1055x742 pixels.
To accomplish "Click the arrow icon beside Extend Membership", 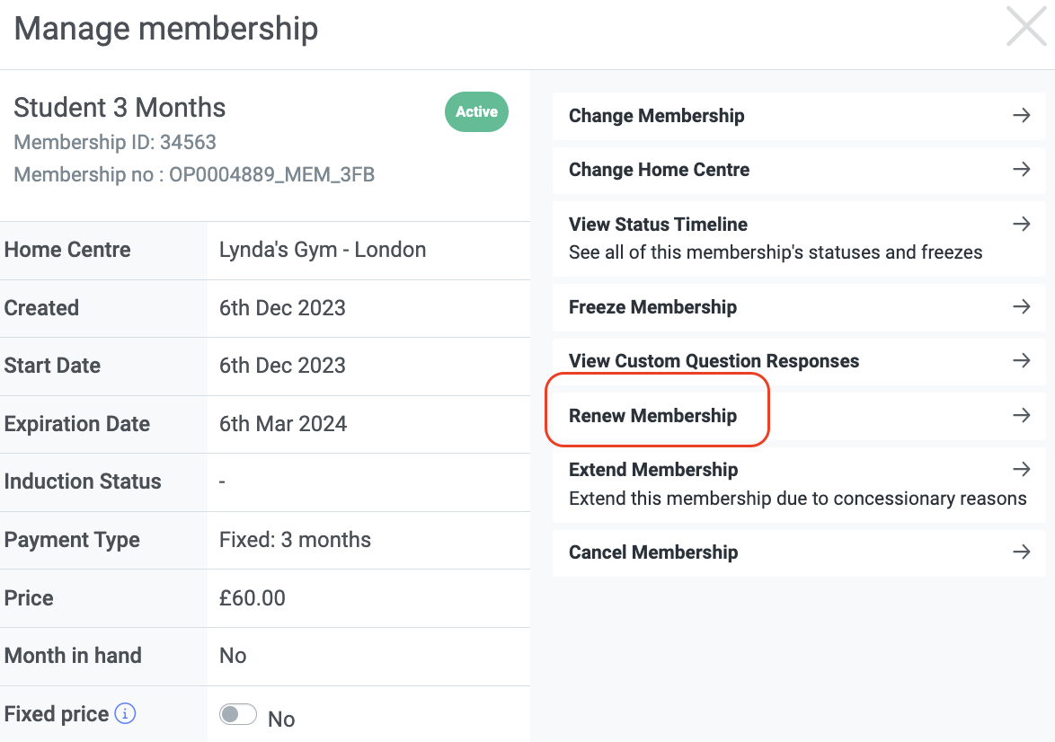I will 1022,469.
